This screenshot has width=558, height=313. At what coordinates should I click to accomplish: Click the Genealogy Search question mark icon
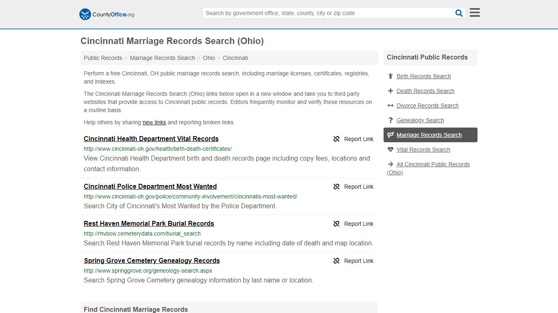coord(391,120)
